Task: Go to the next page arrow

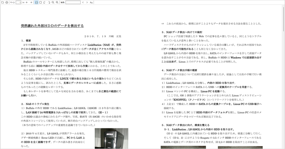Action: click(x=31, y=2)
